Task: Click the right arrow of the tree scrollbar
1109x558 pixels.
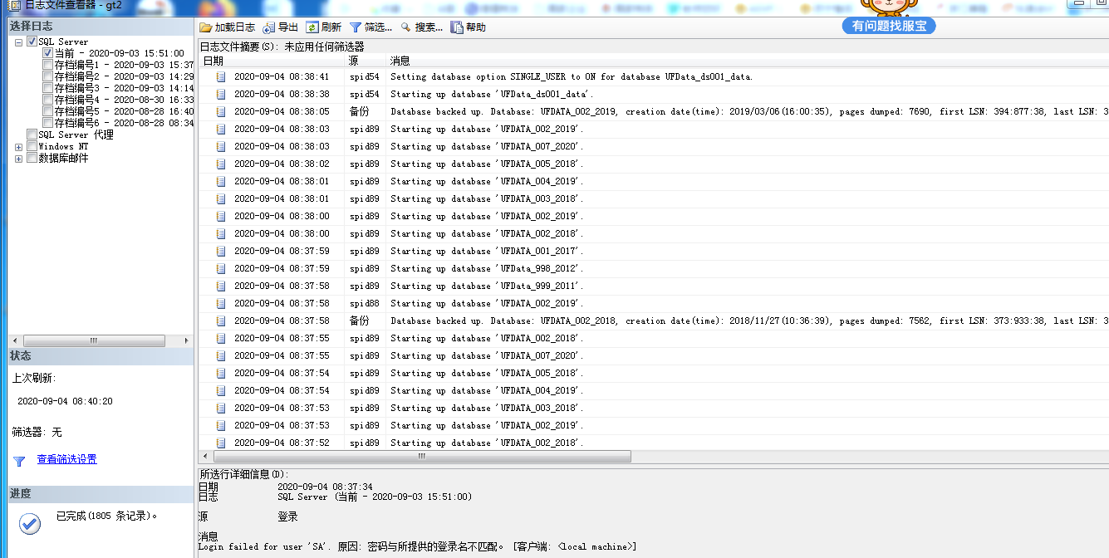Action: pos(187,340)
